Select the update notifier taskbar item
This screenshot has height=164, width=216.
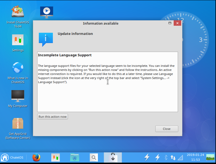point(113,158)
